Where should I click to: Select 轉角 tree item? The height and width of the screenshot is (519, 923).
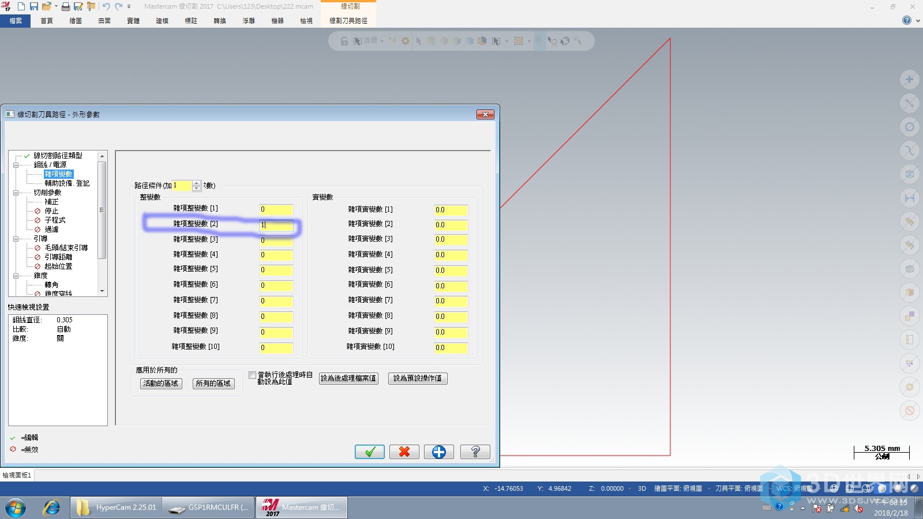[x=51, y=285]
